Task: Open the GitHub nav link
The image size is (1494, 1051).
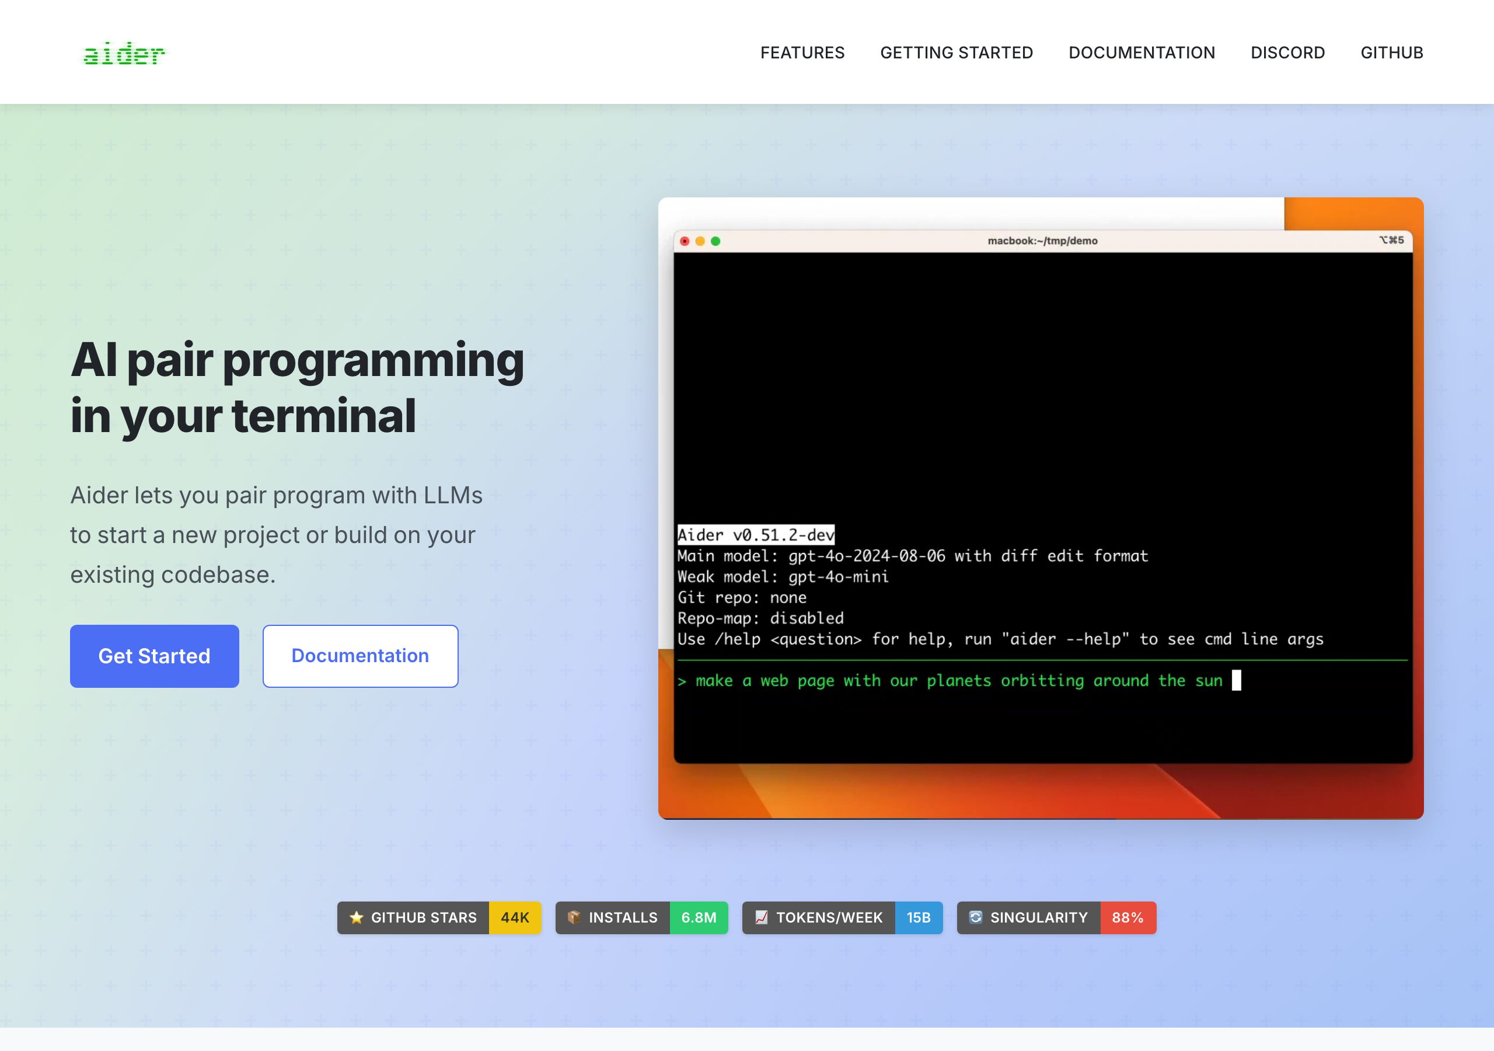Action: pyautogui.click(x=1392, y=53)
